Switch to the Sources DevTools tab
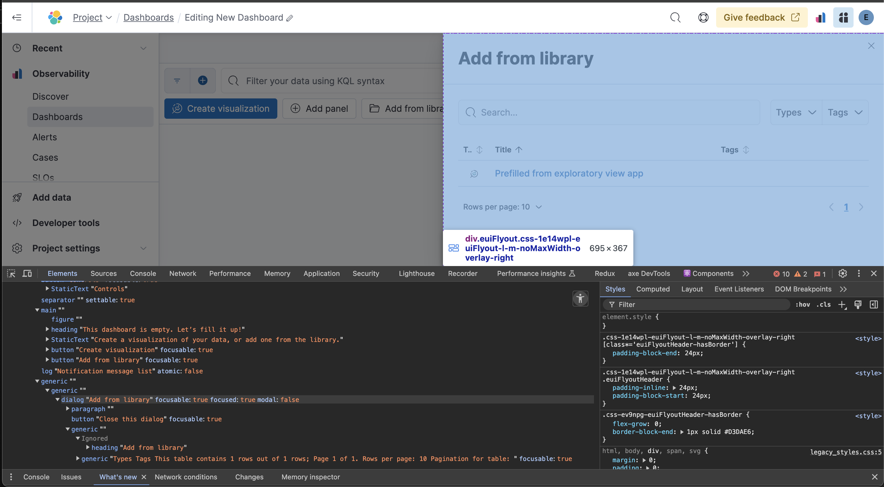 coord(104,274)
